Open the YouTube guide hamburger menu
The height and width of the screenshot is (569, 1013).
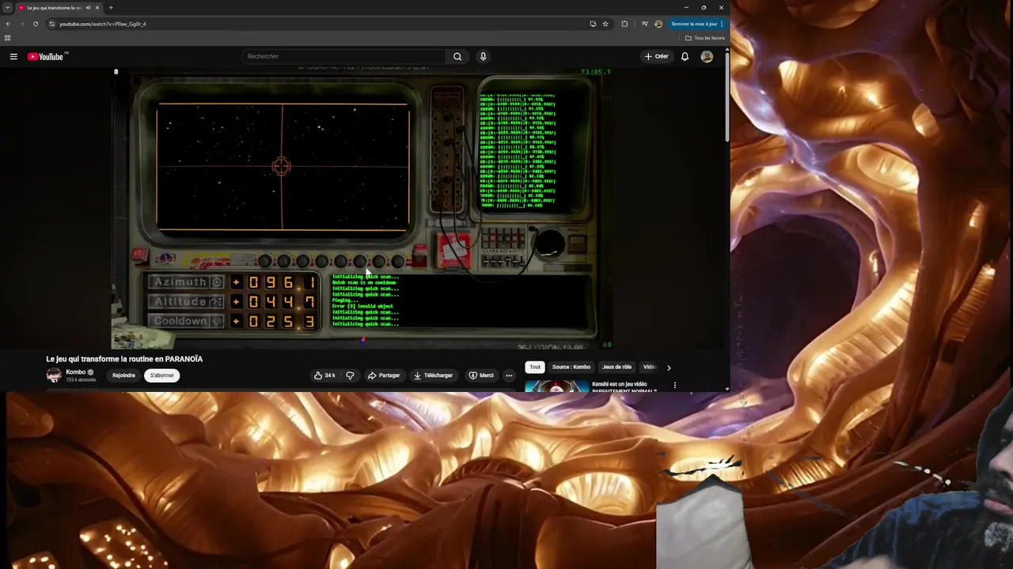click(13, 56)
